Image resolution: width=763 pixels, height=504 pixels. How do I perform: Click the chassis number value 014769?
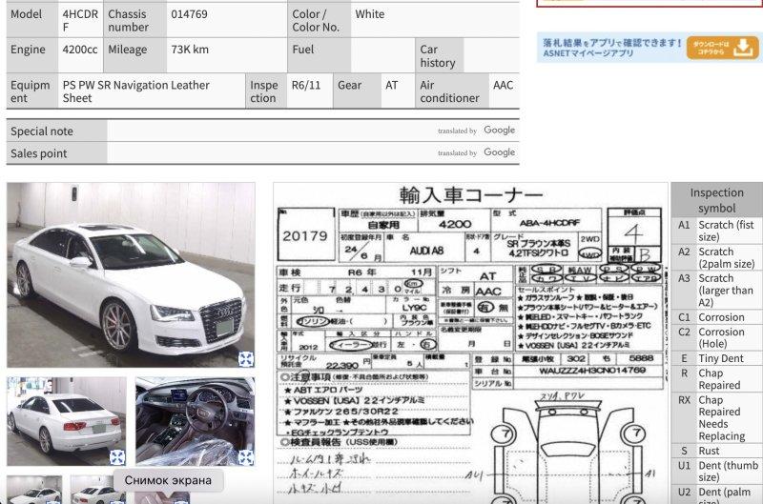pyautogui.click(x=189, y=15)
